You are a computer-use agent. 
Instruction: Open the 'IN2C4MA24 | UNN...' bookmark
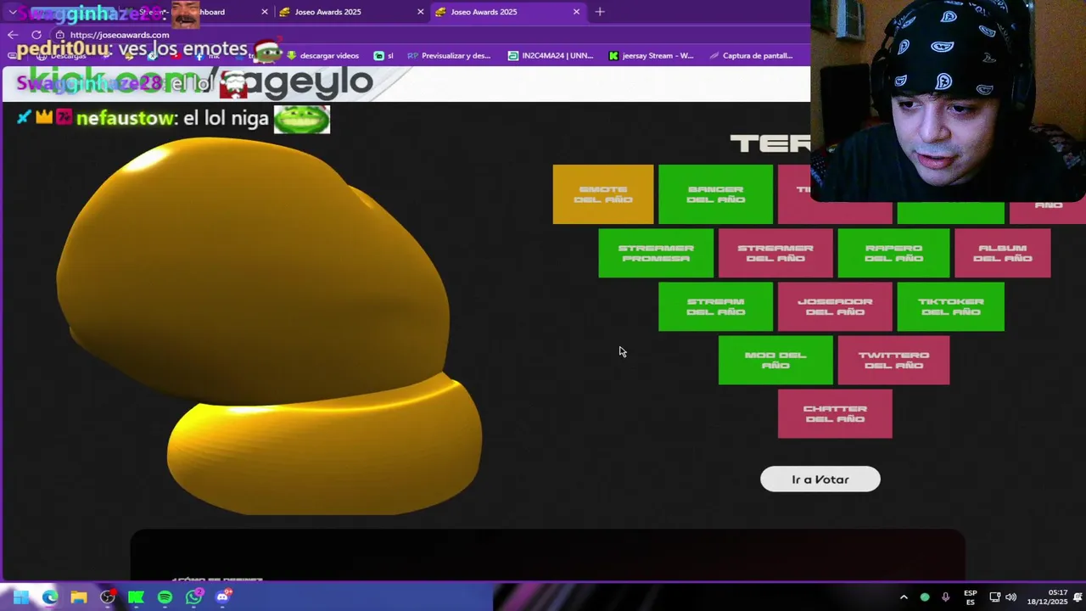click(x=551, y=56)
